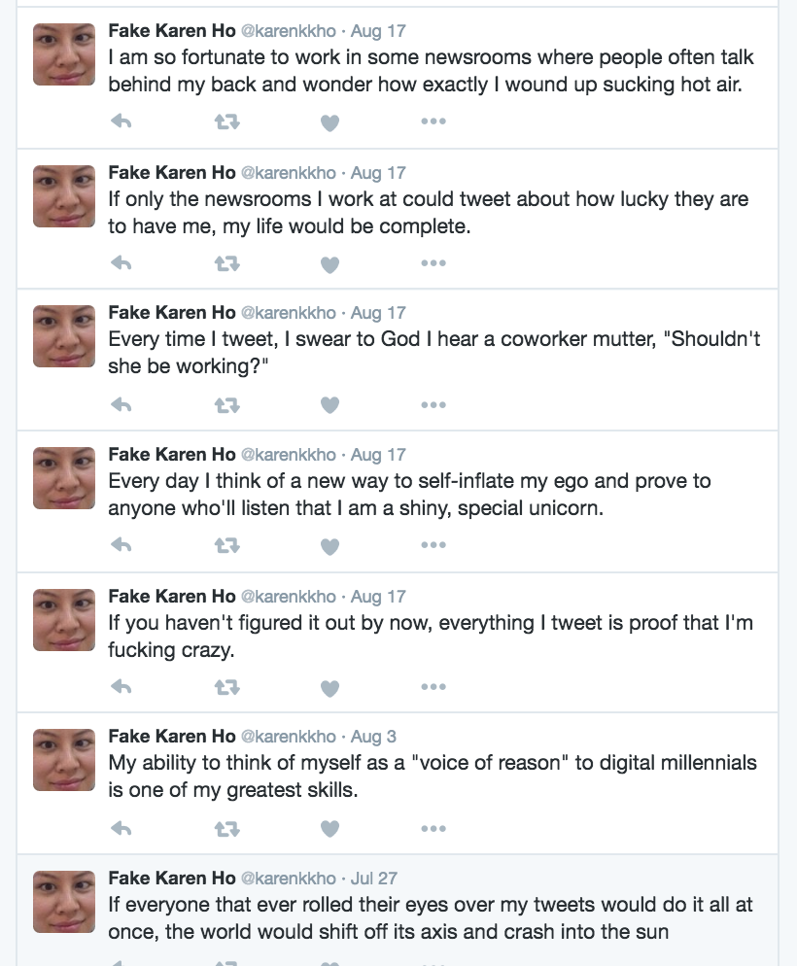Retweet the "proof that I'm crazy" tweet
The height and width of the screenshot is (966, 797).
pyautogui.click(x=226, y=688)
